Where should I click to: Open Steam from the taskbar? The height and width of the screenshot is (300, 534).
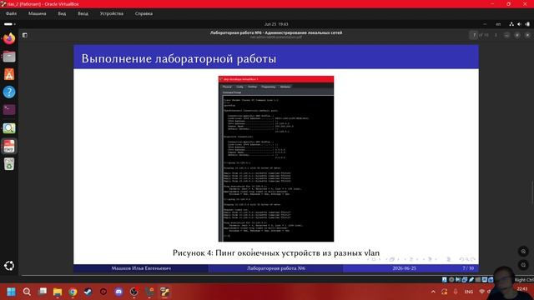(88, 292)
